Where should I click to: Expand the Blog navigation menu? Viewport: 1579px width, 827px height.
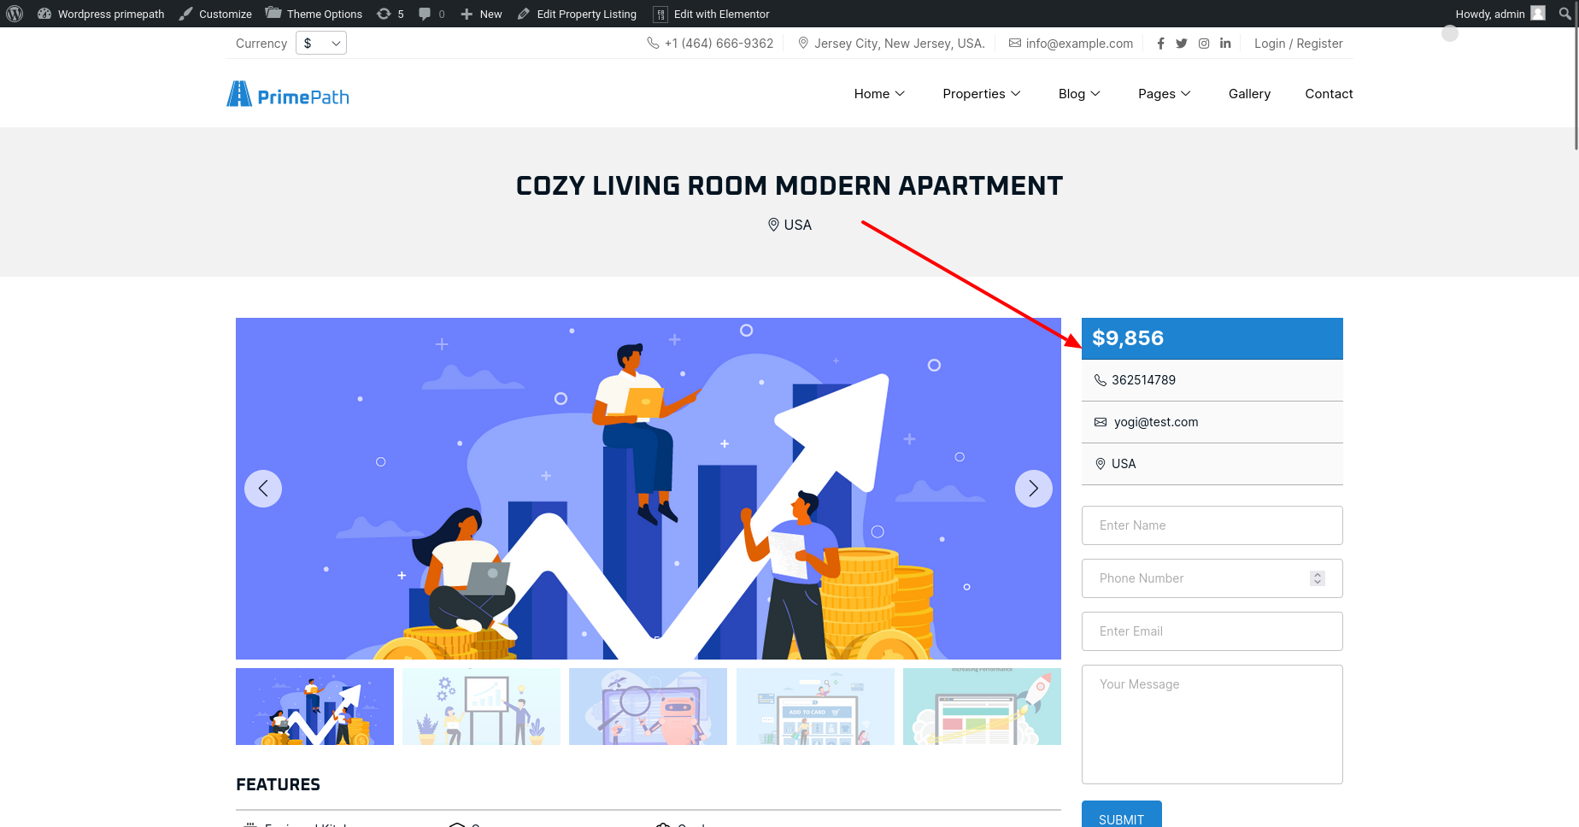pos(1079,94)
